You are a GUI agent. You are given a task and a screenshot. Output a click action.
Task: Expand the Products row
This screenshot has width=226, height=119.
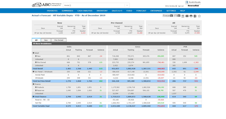point(36,87)
